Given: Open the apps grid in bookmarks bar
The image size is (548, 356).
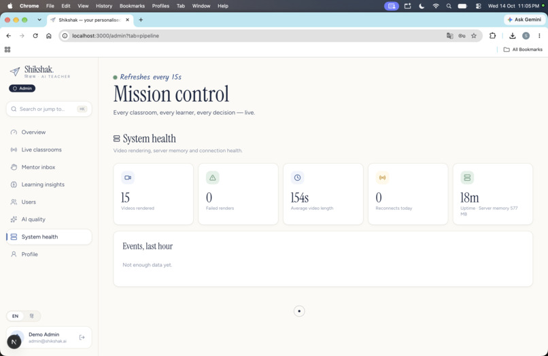Looking at the screenshot, I should tap(7, 50).
